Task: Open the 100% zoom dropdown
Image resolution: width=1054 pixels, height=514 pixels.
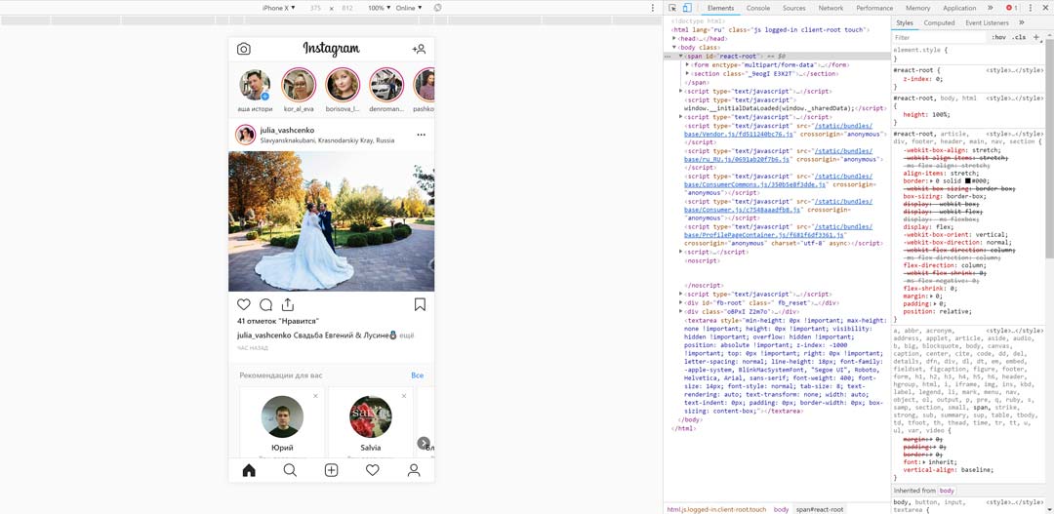Action: tap(380, 8)
